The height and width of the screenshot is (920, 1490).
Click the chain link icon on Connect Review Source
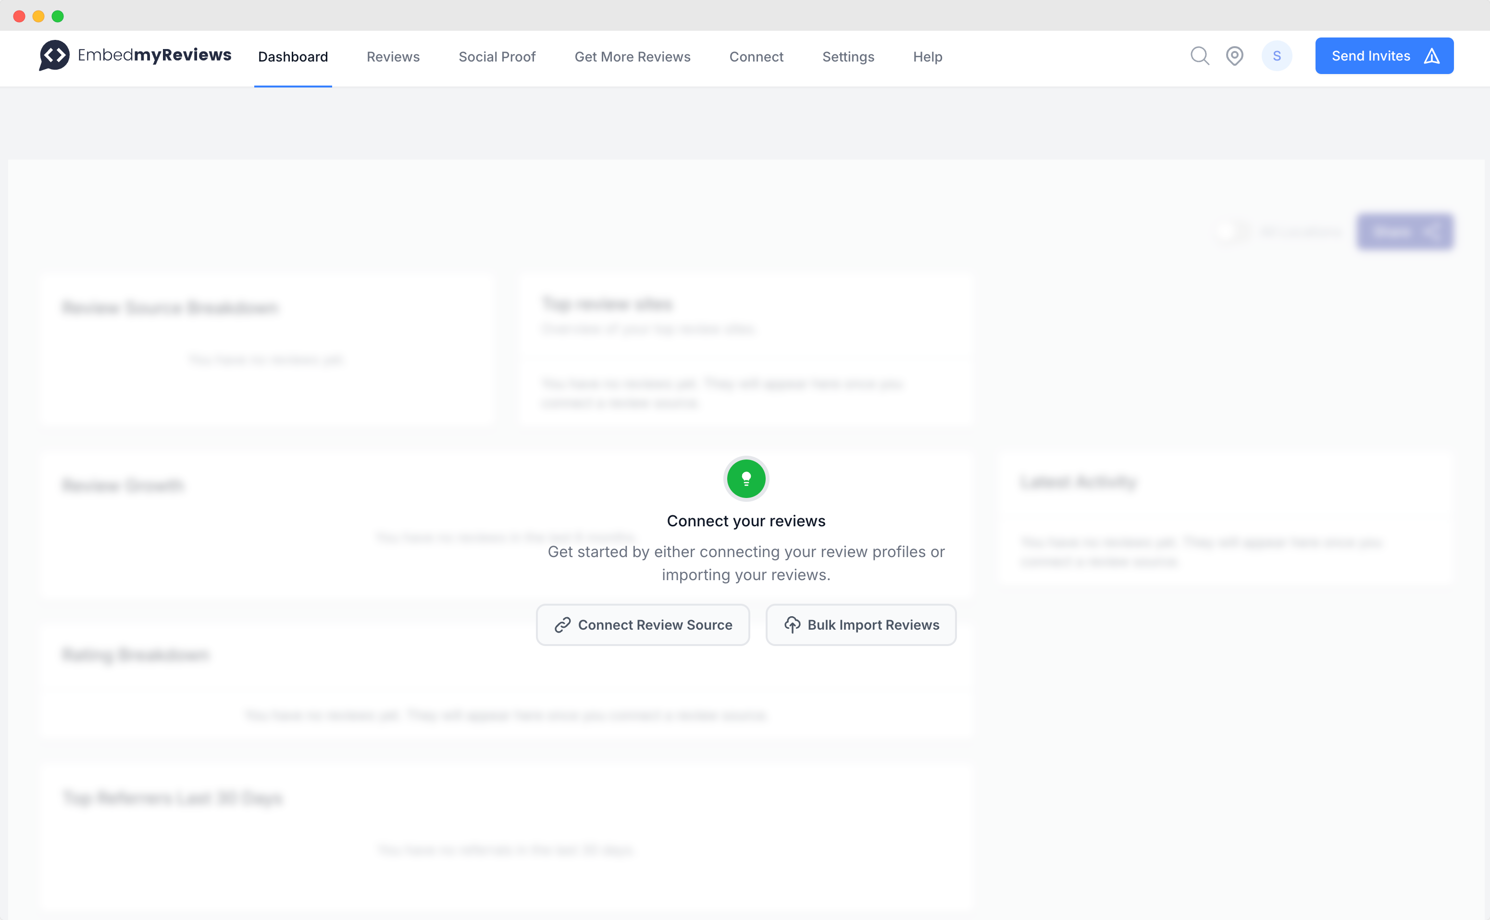(x=562, y=625)
